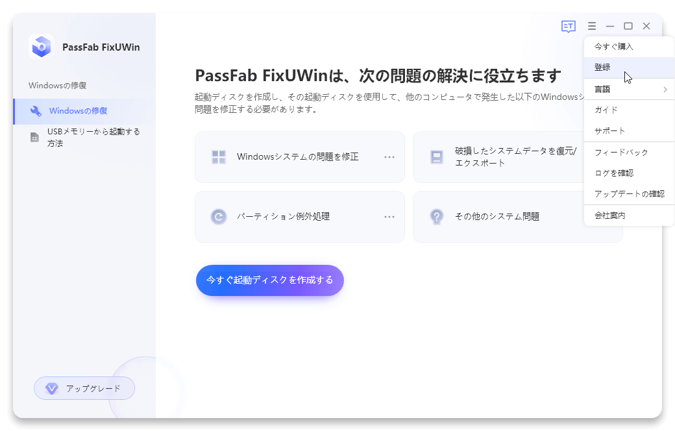
Task: Select Windowsの修復 sidebar item
Action: pos(84,111)
